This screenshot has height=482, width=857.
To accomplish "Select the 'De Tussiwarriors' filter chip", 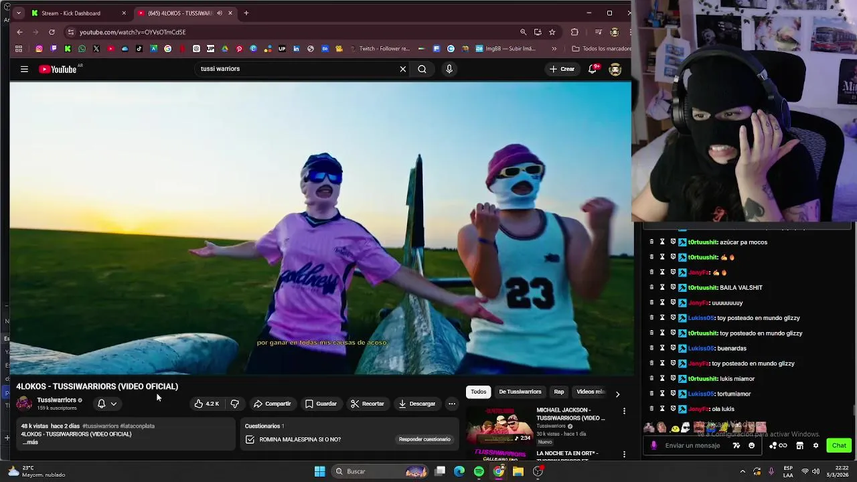I will pos(520,392).
